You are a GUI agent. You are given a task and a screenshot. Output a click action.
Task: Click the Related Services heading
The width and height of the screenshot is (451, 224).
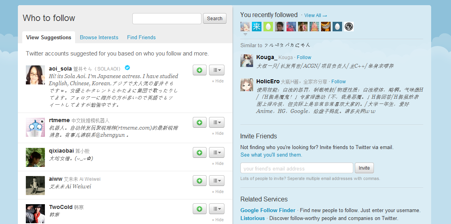(264, 199)
